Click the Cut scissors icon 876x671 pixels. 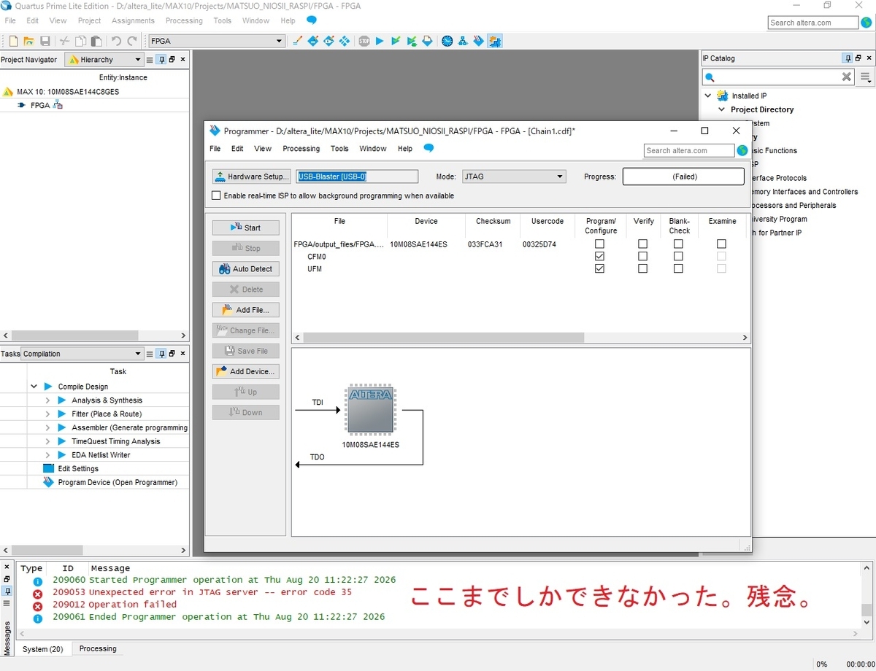[64, 41]
